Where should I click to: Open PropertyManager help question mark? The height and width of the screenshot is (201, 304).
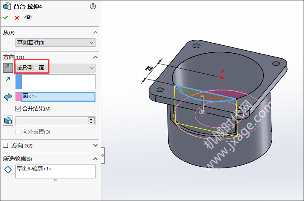(93, 6)
